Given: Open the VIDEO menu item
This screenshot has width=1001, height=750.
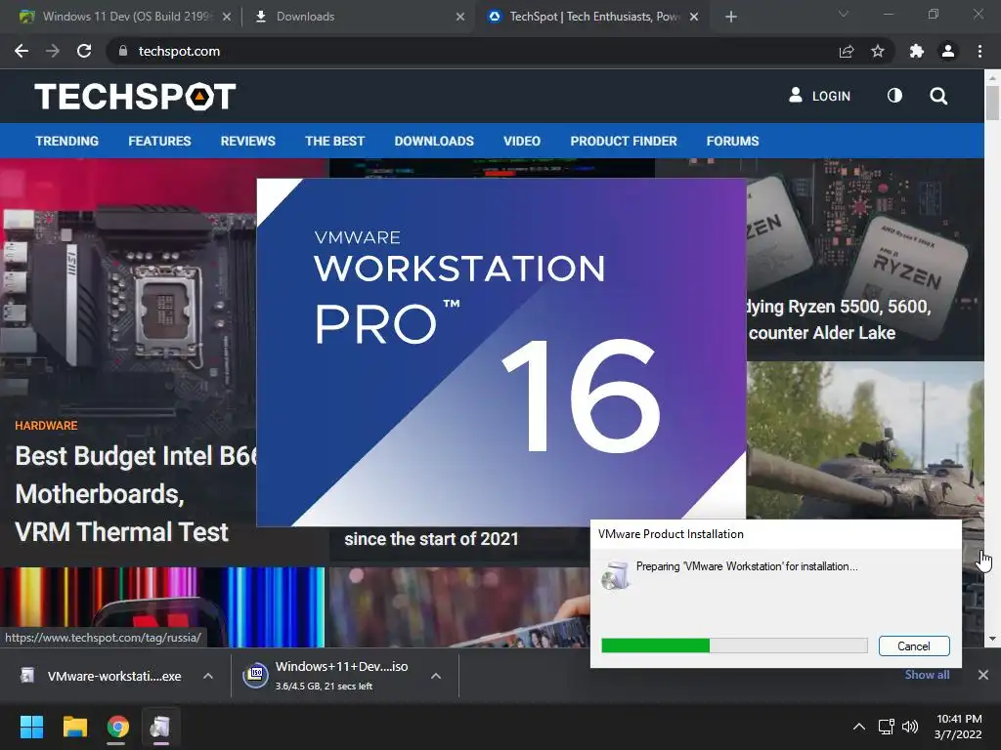Looking at the screenshot, I should pos(522,141).
